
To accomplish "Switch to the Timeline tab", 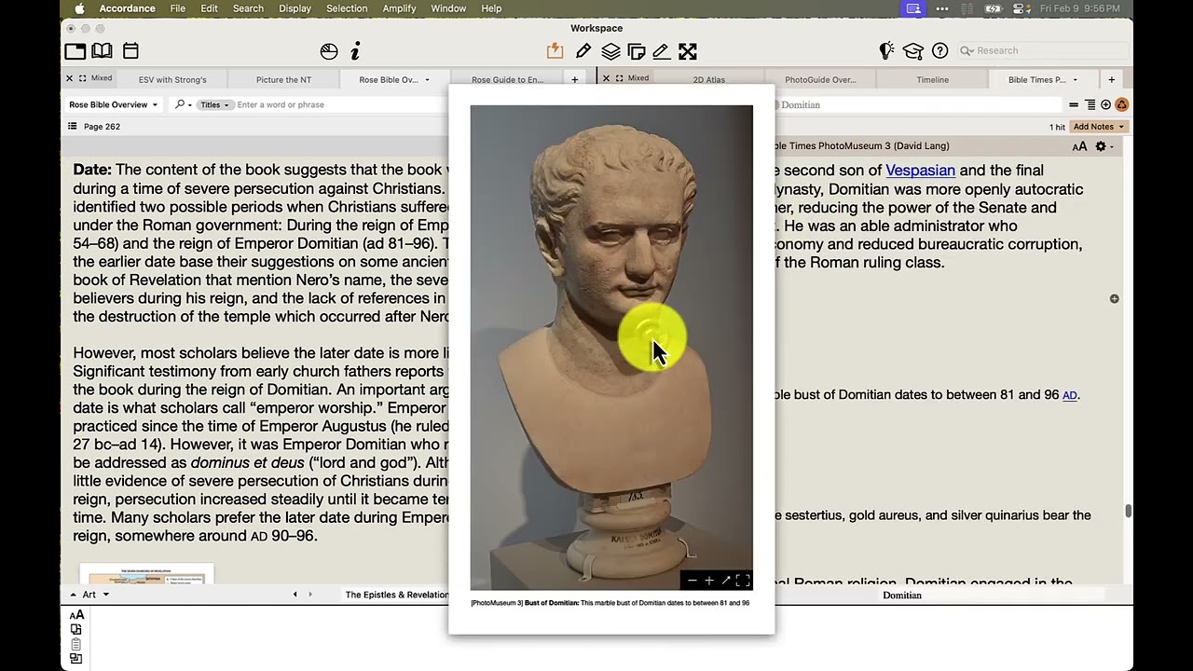I will pos(932,80).
